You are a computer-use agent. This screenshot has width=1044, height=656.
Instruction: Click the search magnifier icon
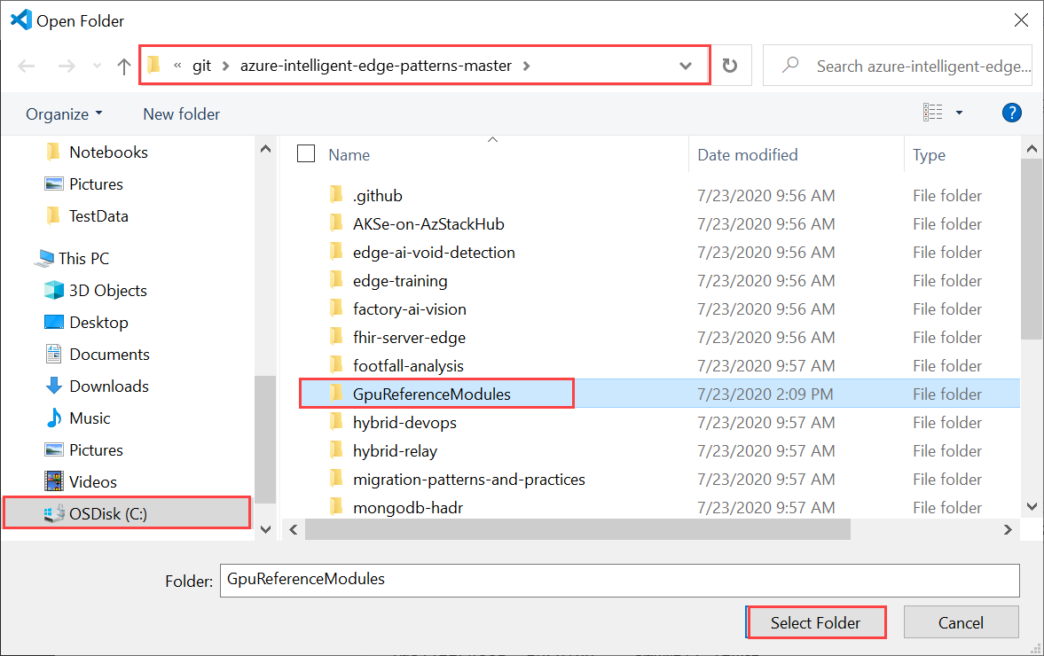click(x=789, y=65)
